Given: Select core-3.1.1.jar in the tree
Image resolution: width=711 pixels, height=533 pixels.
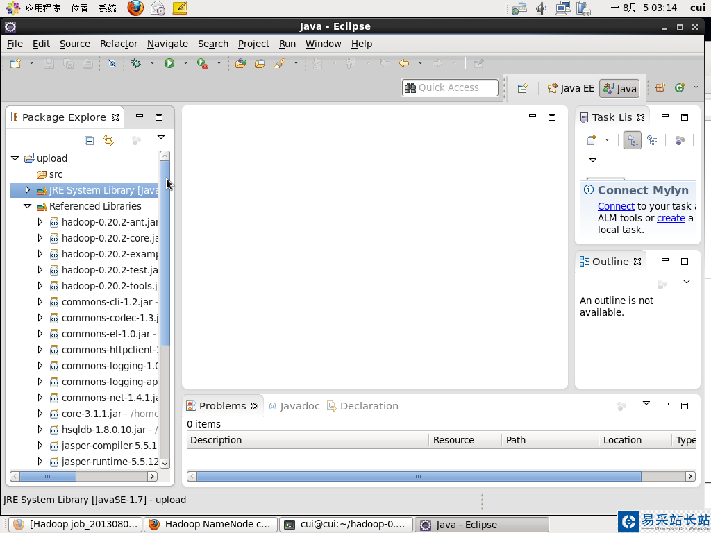Looking at the screenshot, I should pyautogui.click(x=92, y=414).
